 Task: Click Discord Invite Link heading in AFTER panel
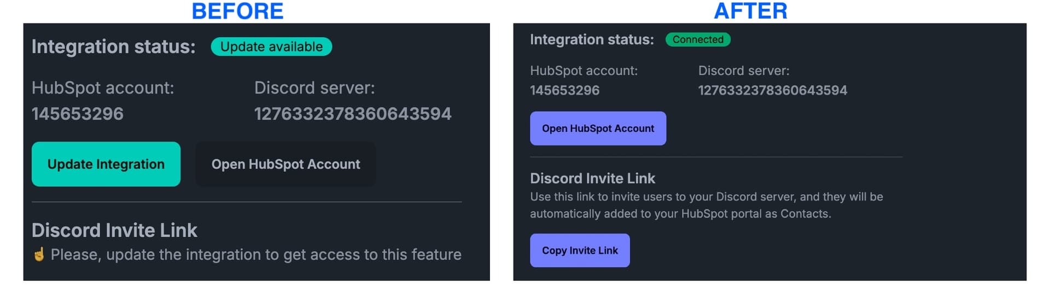[592, 178]
